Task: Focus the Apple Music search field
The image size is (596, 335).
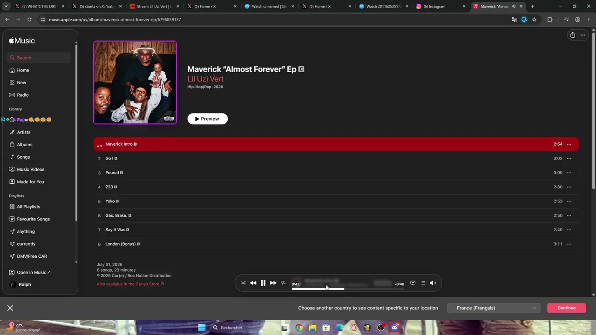Action: (40, 58)
